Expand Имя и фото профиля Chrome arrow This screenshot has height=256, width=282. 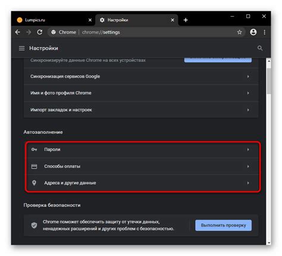[248, 93]
